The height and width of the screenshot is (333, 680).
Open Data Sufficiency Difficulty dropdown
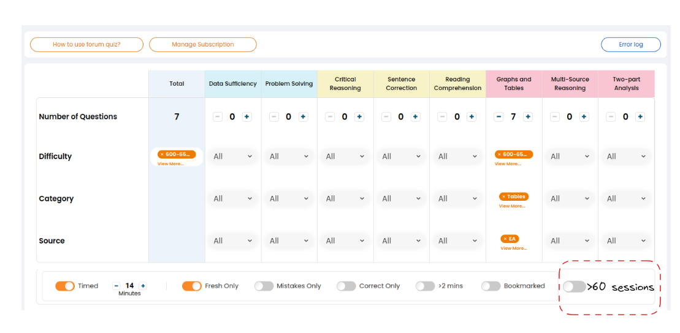(233, 157)
